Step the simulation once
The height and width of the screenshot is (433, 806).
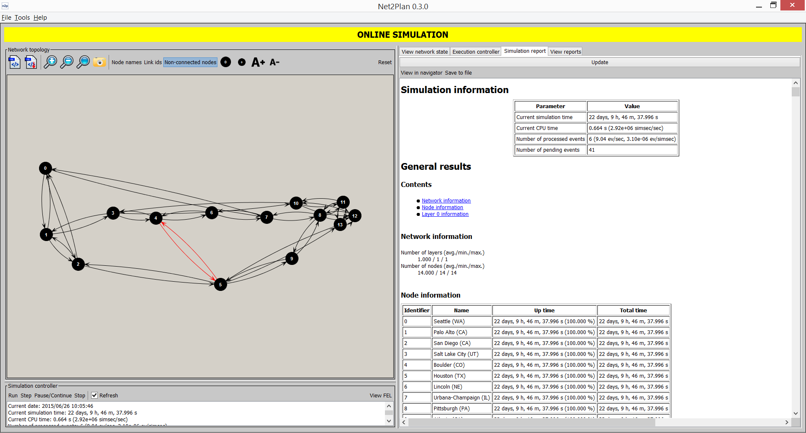point(26,396)
